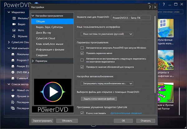The image size is (187, 129).
Task: Click the heart icon for Лучшие
Action: (13, 96)
